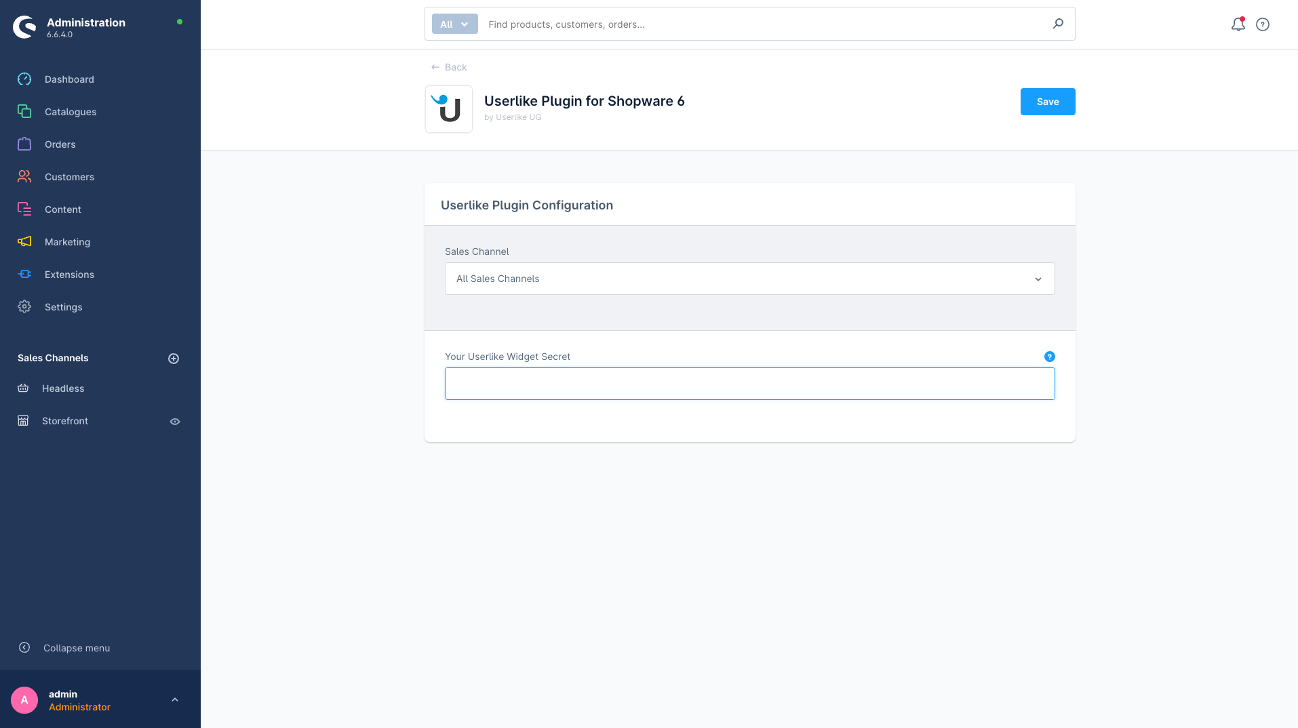Go to Settings in sidebar
Viewport: 1298px width, 728px height.
pyautogui.click(x=63, y=307)
